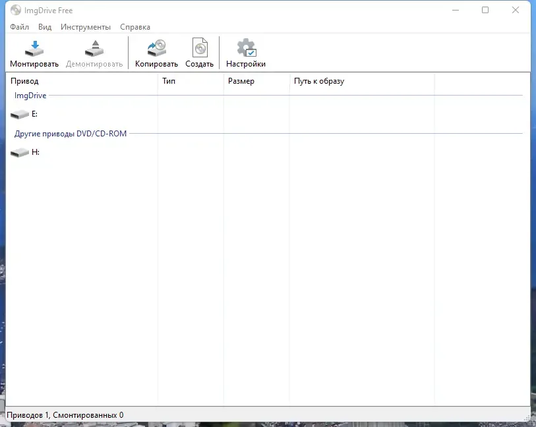Open Настройки gear icon
This screenshot has height=427, width=536.
247,48
